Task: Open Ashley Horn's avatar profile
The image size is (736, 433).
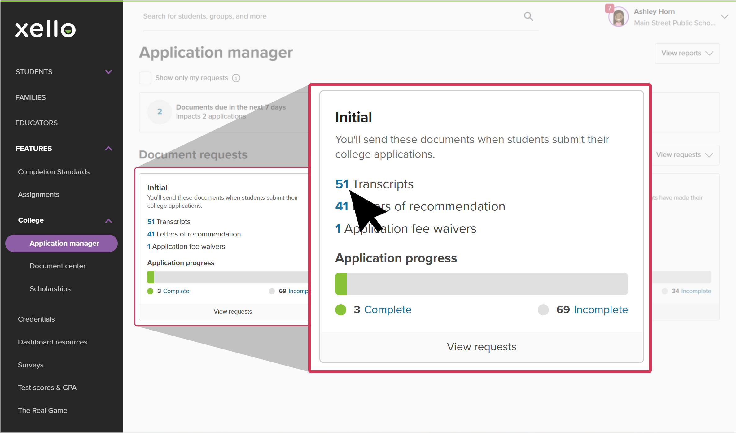Action: point(618,17)
